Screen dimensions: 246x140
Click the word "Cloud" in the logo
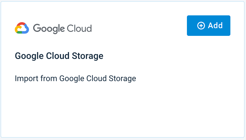pyautogui.click(x=80, y=28)
